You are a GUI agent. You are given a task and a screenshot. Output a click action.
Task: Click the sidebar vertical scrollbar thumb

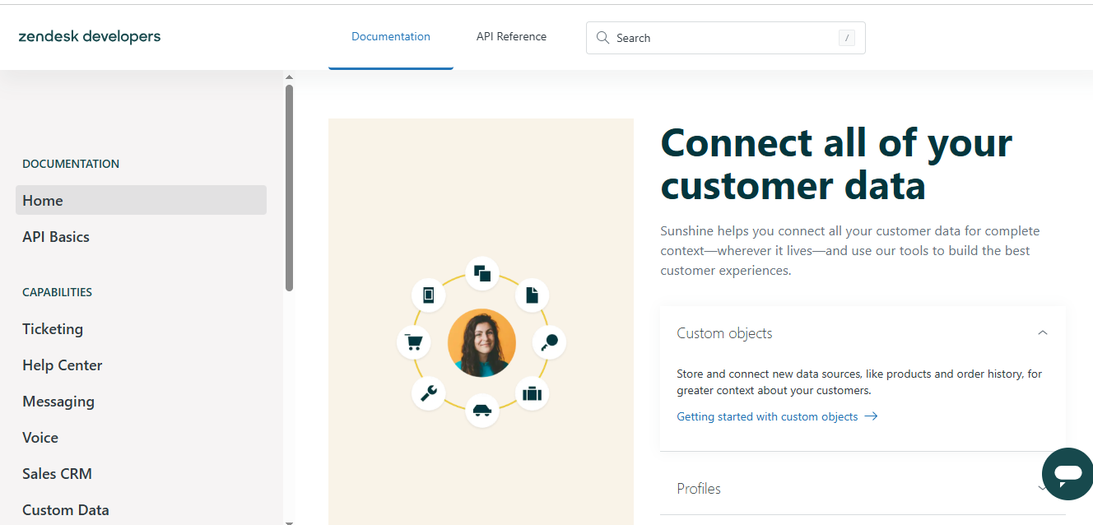coord(289,188)
